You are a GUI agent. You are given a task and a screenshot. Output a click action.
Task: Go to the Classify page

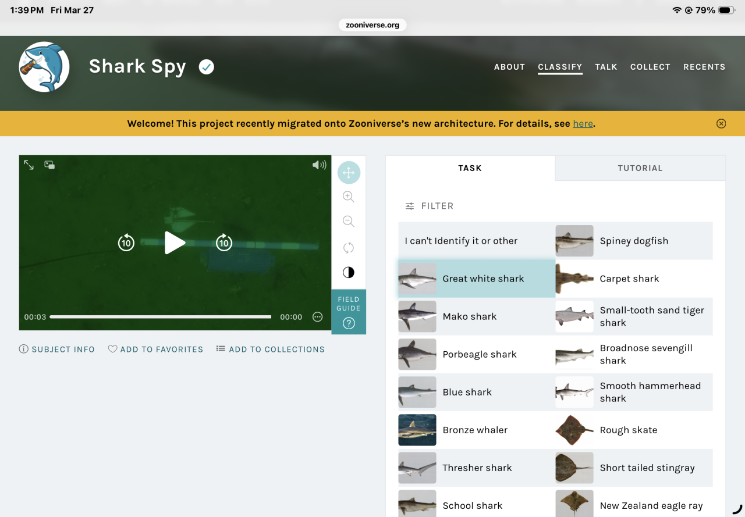(560, 67)
